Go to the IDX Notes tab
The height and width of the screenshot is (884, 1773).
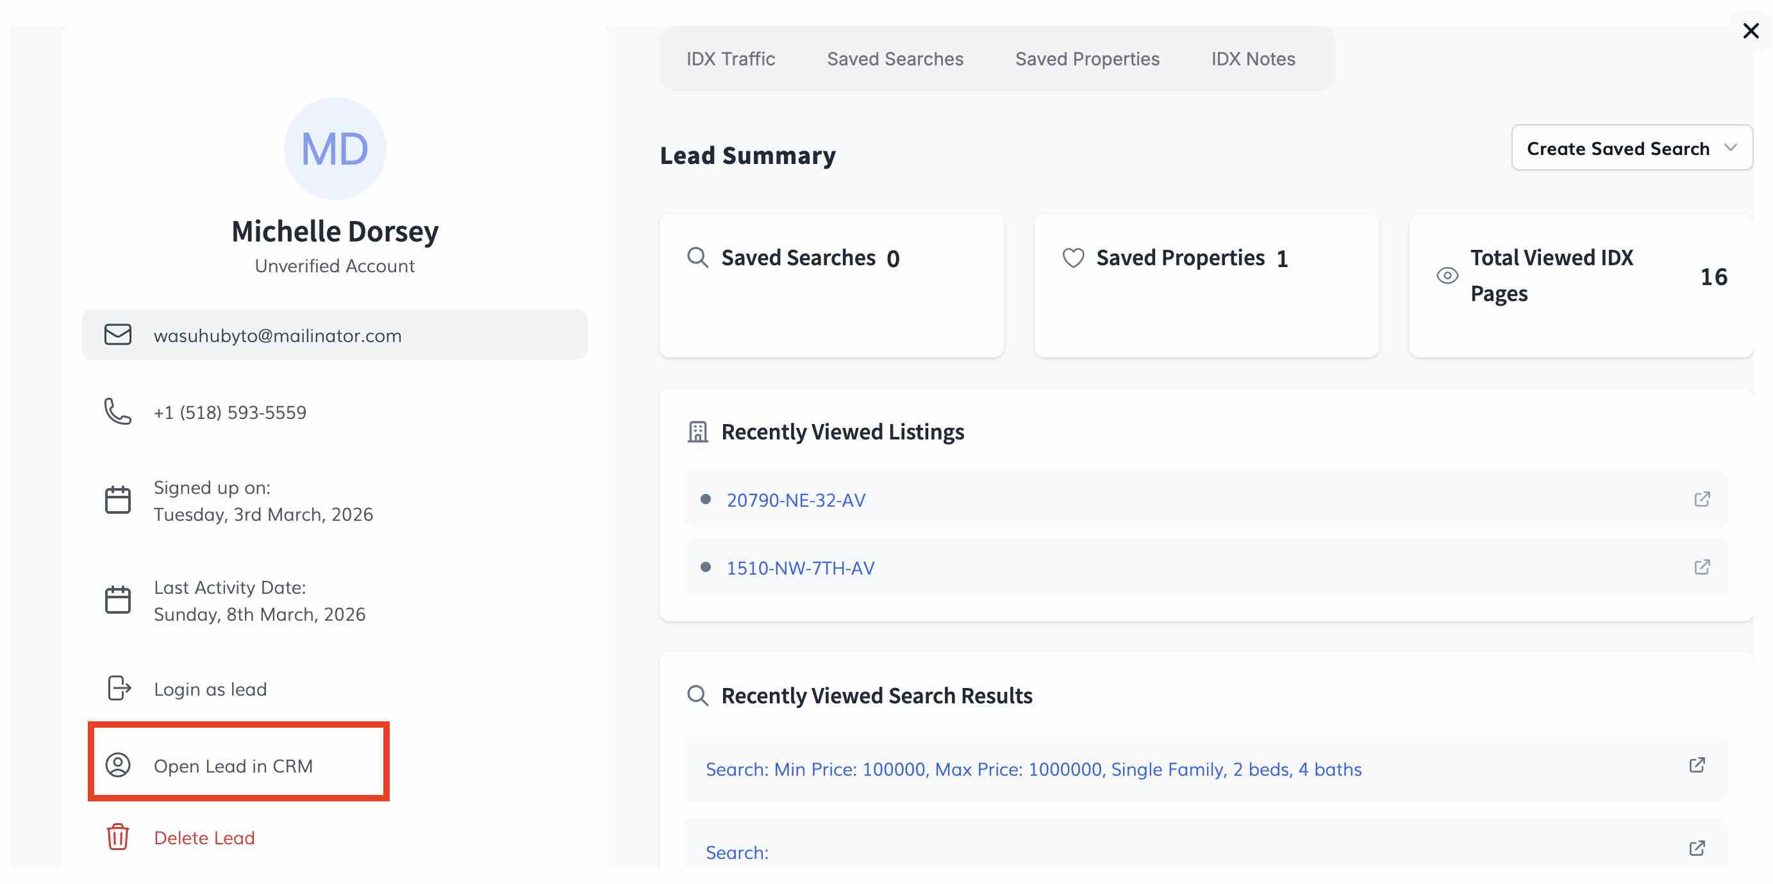(x=1253, y=59)
